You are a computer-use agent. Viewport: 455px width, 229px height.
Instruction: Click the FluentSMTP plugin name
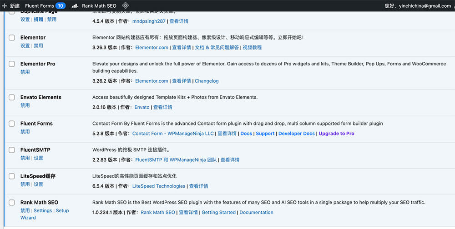point(35,150)
